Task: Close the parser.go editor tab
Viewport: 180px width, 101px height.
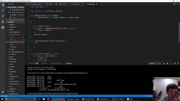Action: tap(97, 4)
